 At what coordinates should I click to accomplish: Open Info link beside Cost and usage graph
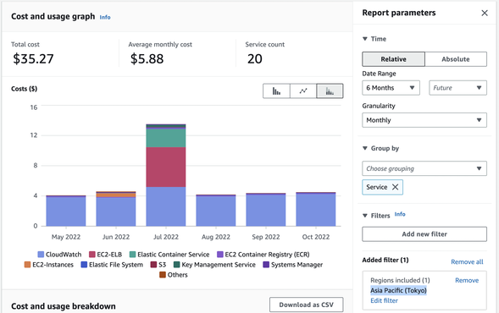(x=105, y=17)
